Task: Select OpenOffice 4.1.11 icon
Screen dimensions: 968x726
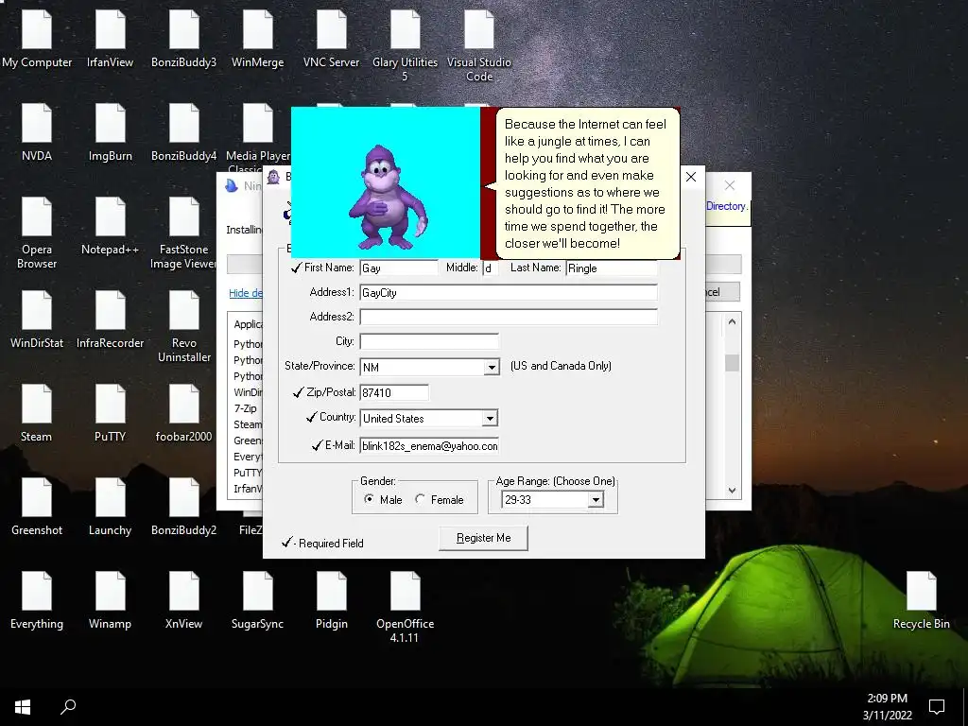Action: (x=405, y=608)
